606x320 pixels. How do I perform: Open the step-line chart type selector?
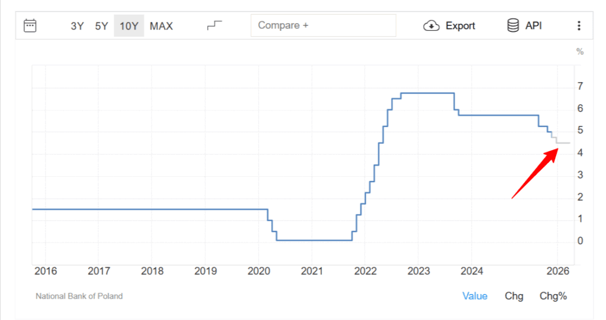point(214,25)
